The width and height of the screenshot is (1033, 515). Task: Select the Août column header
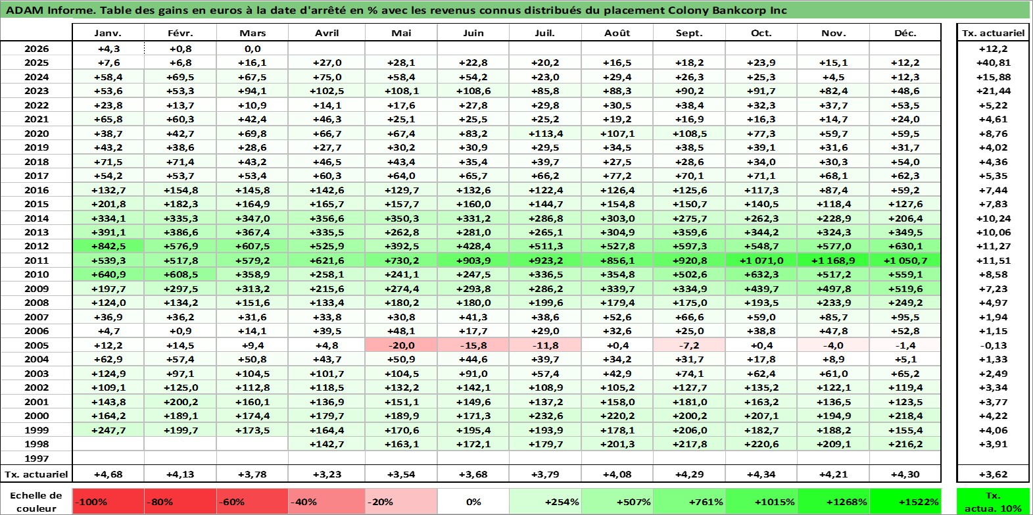tap(617, 33)
